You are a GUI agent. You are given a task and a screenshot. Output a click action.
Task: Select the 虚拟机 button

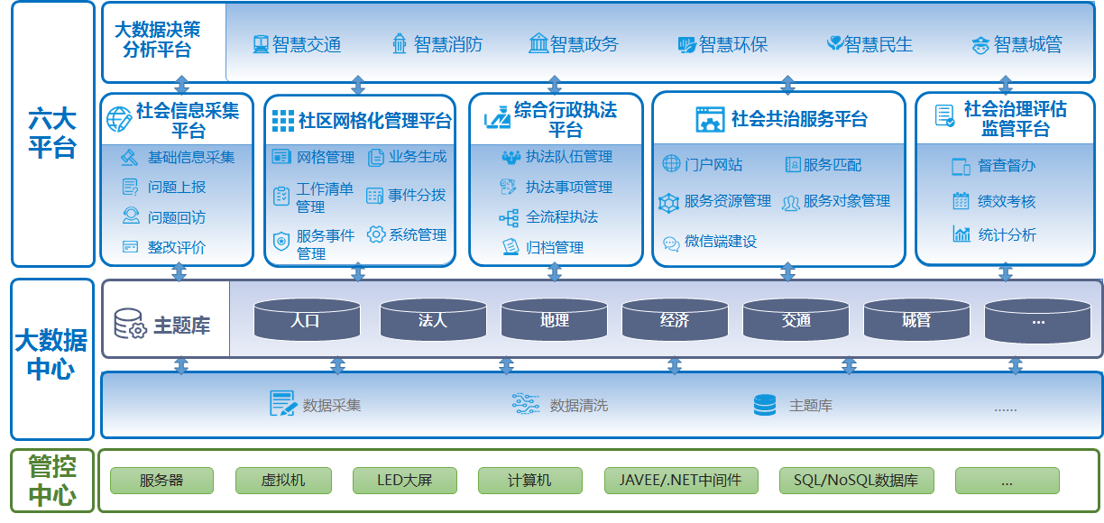(x=283, y=481)
